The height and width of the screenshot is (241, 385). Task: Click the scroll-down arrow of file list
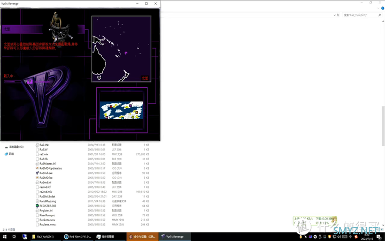pyautogui.click(x=383, y=225)
